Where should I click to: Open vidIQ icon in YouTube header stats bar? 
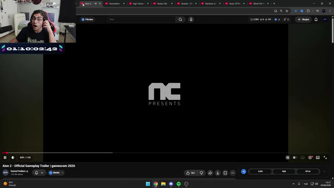pyautogui.click(x=276, y=19)
